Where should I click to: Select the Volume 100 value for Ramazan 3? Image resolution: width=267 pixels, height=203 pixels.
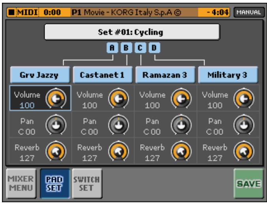pyautogui.click(x=152, y=106)
